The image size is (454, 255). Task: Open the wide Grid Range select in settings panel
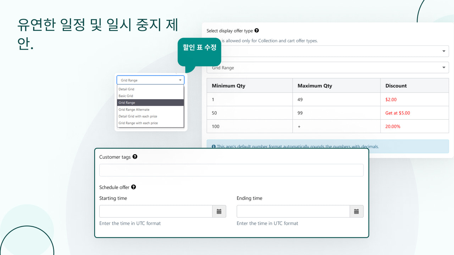(x=328, y=68)
